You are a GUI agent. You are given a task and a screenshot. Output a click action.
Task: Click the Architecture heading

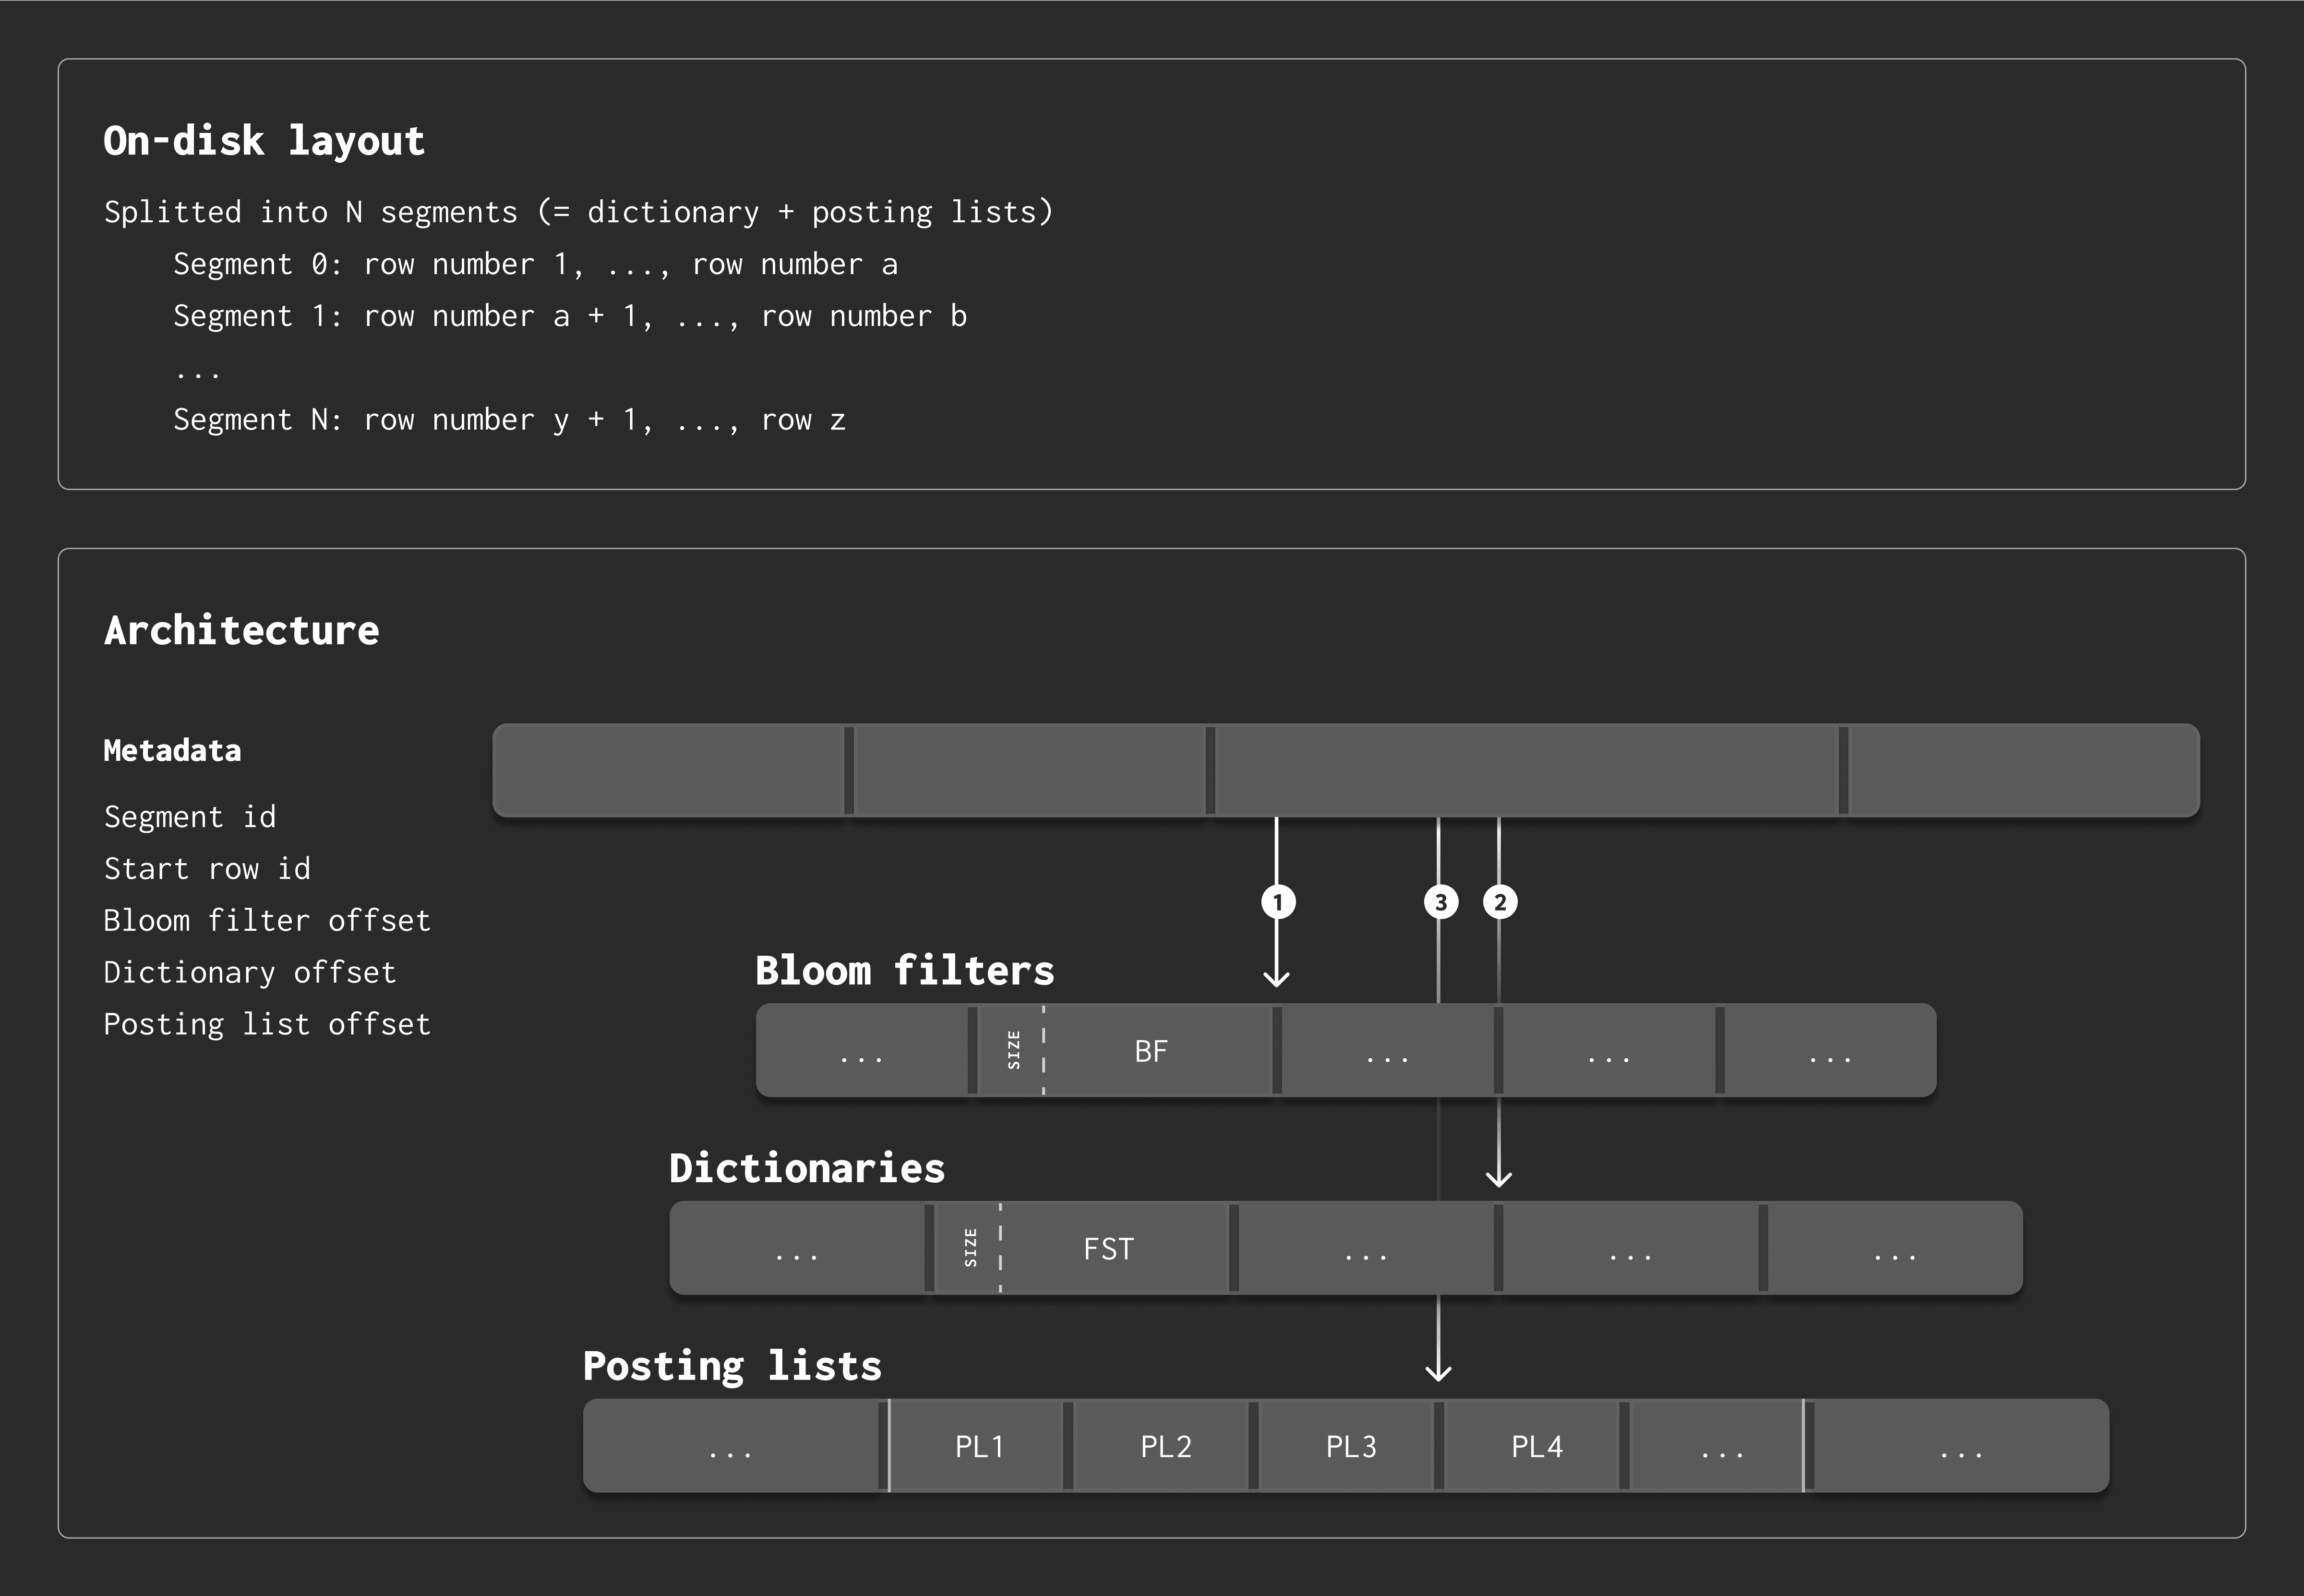[x=241, y=630]
